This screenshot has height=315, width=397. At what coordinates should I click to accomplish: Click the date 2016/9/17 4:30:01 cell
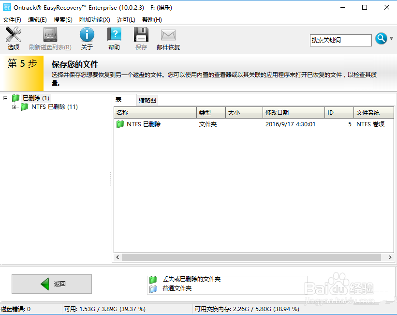click(290, 124)
